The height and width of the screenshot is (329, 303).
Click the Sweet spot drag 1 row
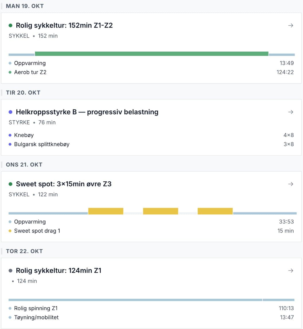pyautogui.click(x=151, y=231)
